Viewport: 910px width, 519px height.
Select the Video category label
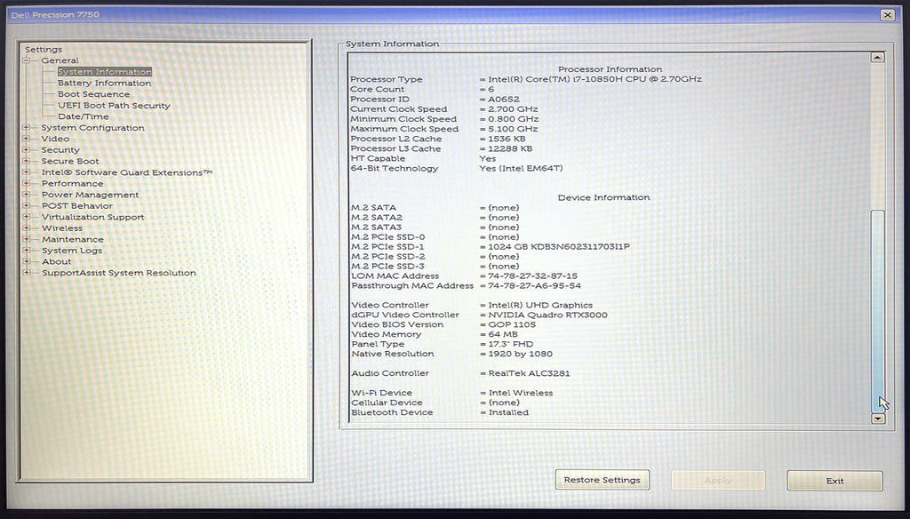pos(55,139)
